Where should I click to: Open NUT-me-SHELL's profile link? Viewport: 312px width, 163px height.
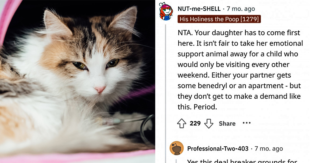(x=199, y=9)
